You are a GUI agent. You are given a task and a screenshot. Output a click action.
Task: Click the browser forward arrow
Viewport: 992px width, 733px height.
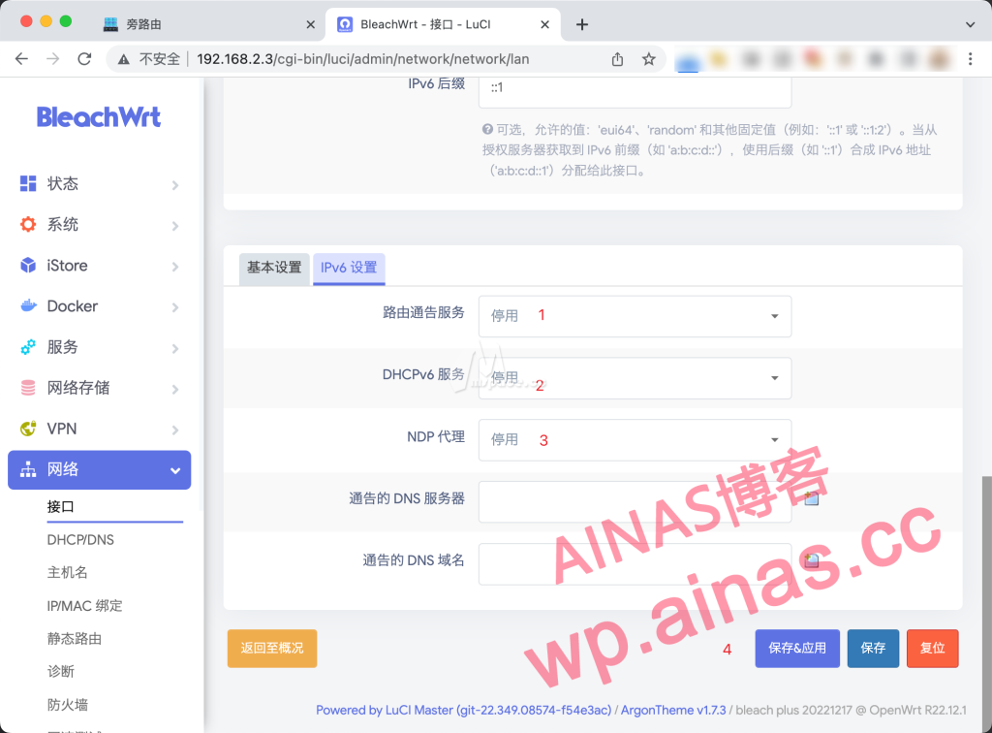coord(53,59)
